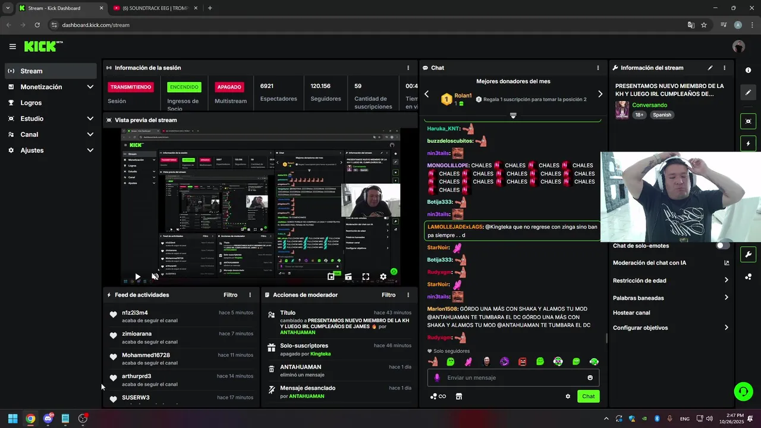Open Palabras baneadas settings

pyautogui.click(x=671, y=298)
